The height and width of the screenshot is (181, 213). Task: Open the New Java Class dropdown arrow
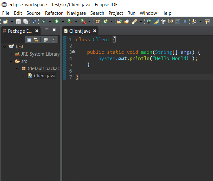tap(111, 21)
